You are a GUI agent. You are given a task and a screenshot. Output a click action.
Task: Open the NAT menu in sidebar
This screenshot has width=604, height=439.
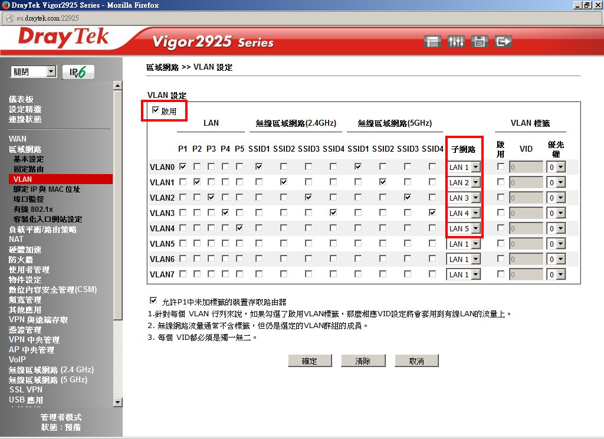pyautogui.click(x=16, y=240)
